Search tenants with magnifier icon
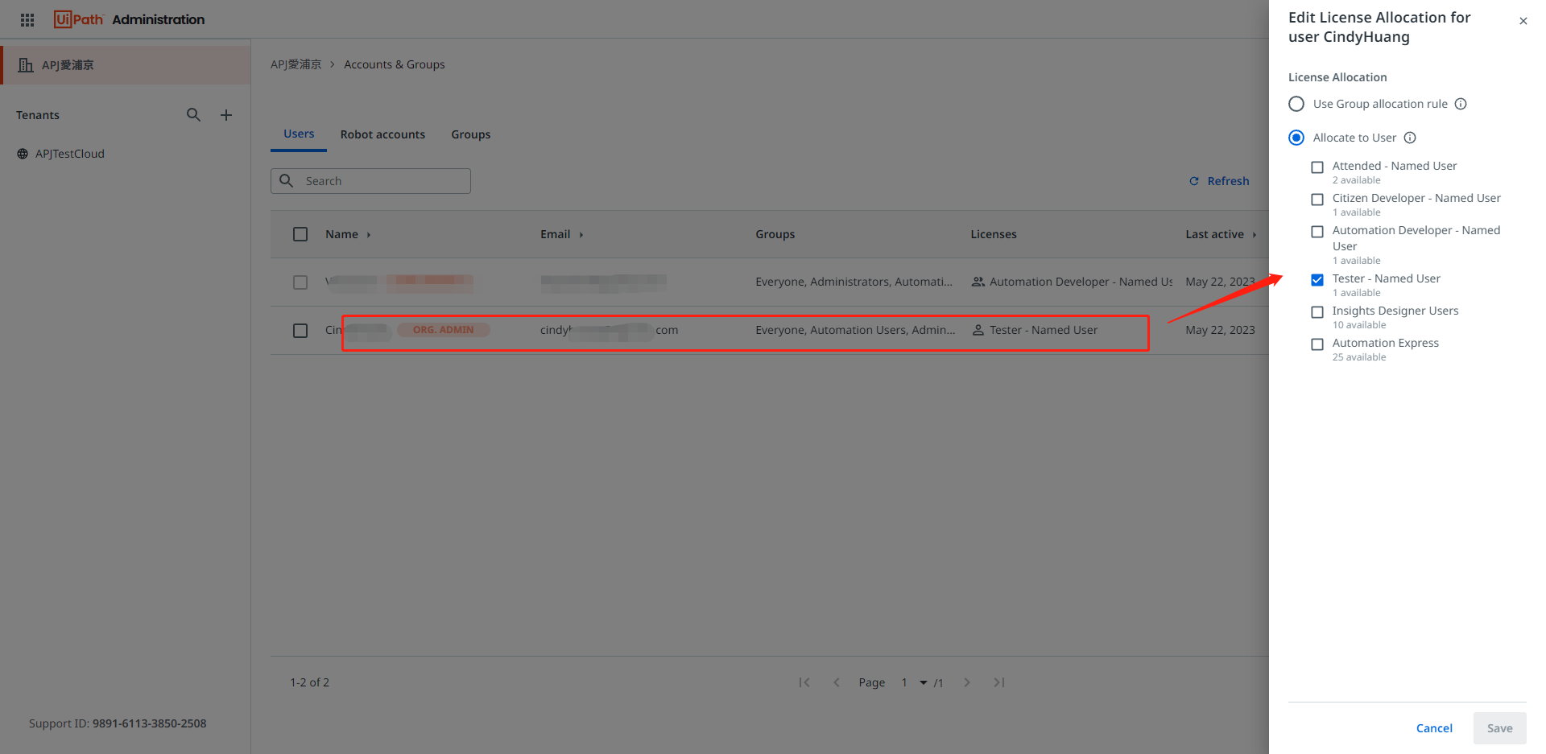Image resolution: width=1546 pixels, height=754 pixels. pyautogui.click(x=193, y=115)
